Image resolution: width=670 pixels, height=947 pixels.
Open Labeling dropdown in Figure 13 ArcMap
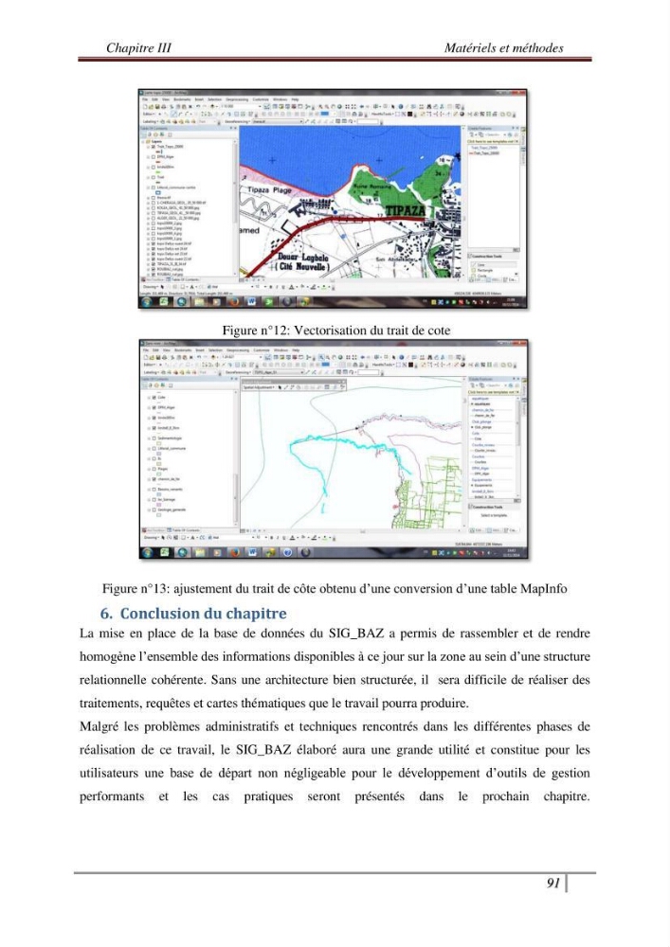151,372
